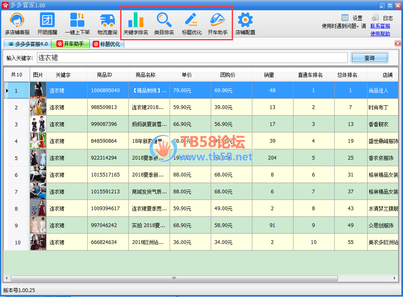Click the 查询 search button

[369, 58]
